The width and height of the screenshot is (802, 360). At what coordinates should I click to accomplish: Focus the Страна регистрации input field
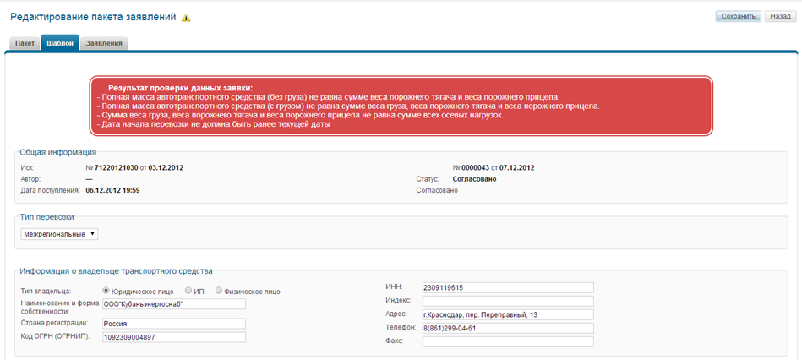click(172, 323)
